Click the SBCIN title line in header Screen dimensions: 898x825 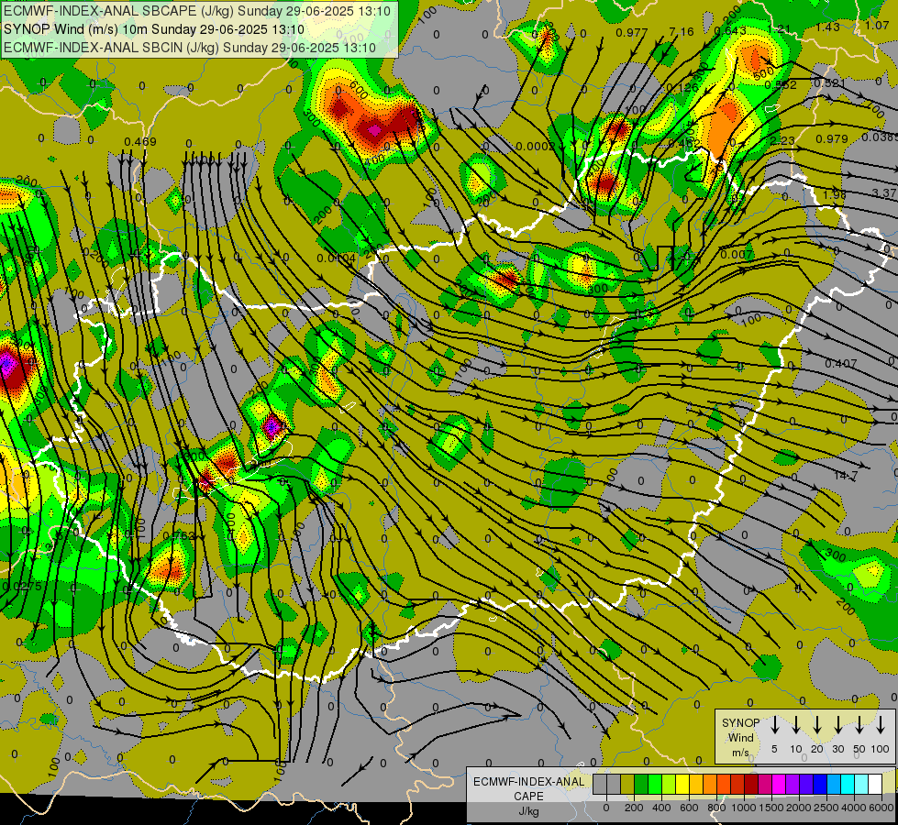pyautogui.click(x=190, y=48)
